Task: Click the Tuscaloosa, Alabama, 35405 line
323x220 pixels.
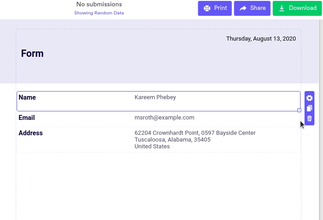Action: 173,140
